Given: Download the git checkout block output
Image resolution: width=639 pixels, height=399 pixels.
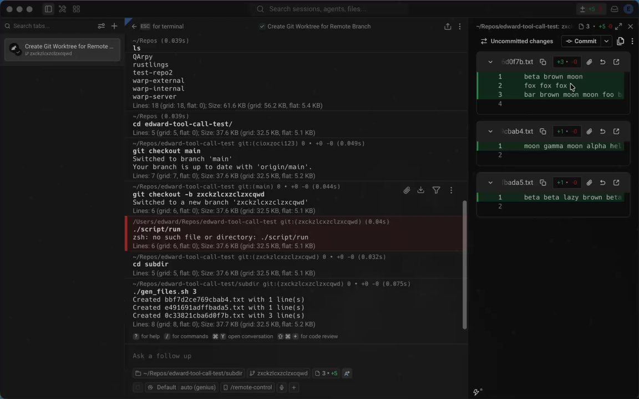Looking at the screenshot, I should [420, 190].
